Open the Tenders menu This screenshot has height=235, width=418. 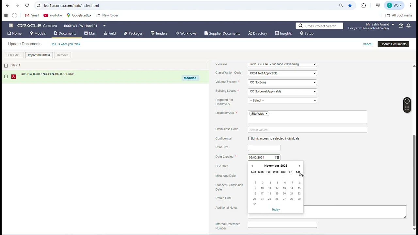(159, 33)
